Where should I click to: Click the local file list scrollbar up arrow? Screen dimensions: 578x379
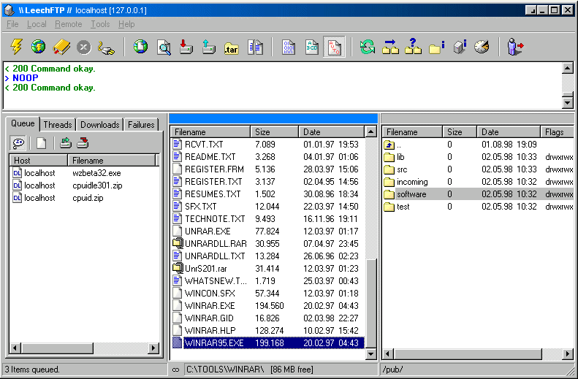coord(370,132)
